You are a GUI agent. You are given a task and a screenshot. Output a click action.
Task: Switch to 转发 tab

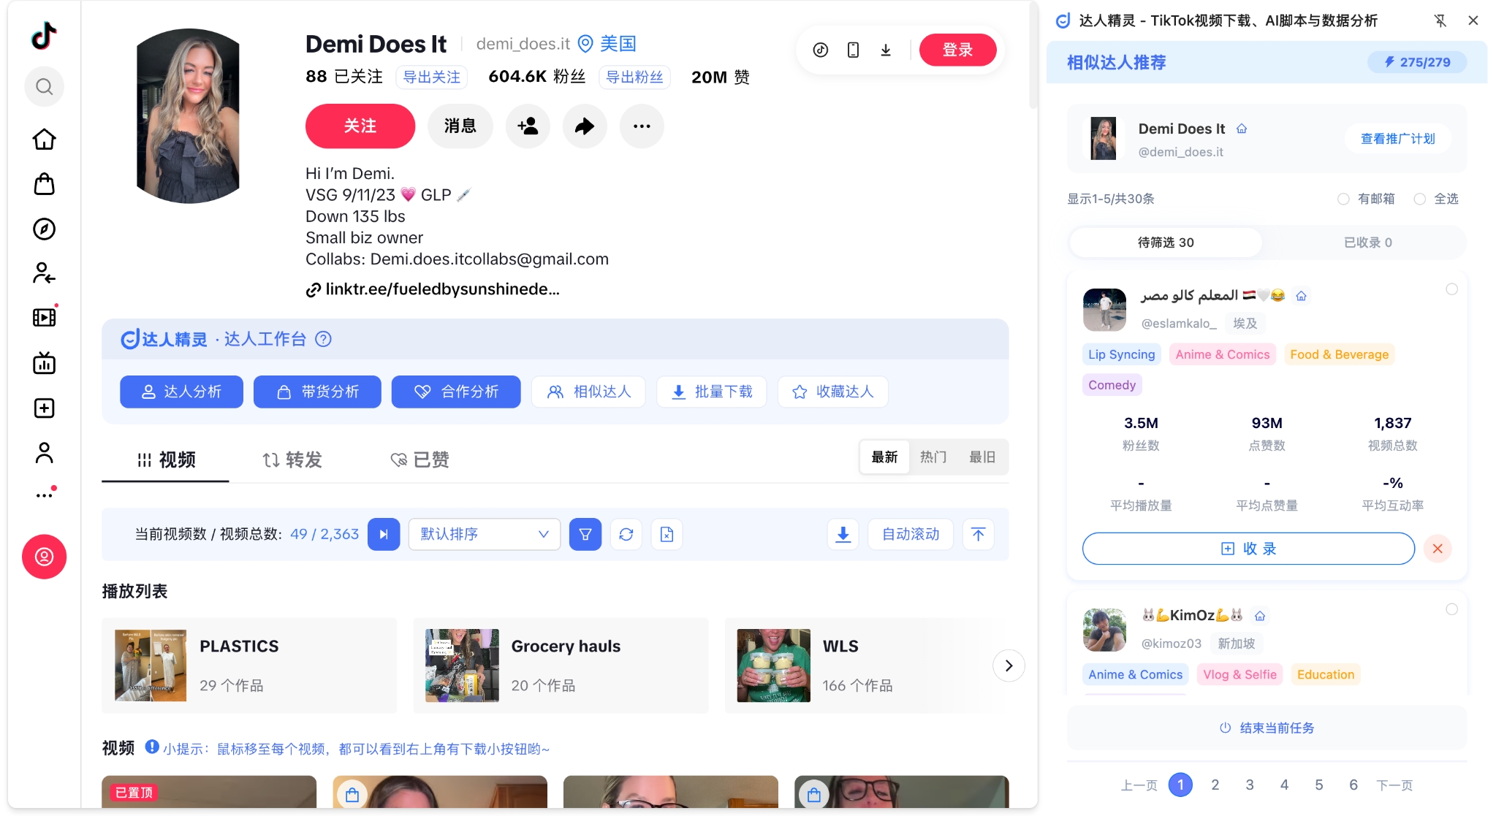click(292, 460)
